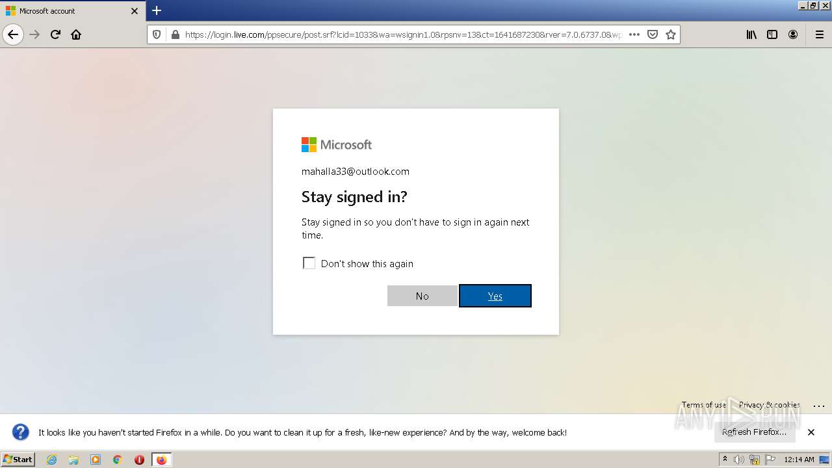This screenshot has height=468, width=832.
Task: Dismiss the Firefox refresh notification bar
Action: point(811,432)
